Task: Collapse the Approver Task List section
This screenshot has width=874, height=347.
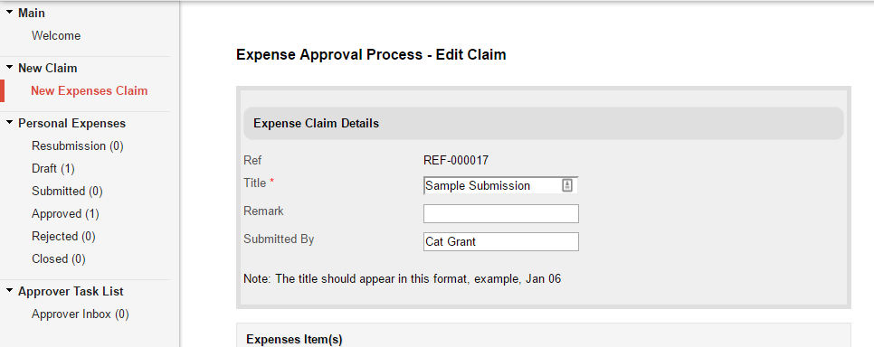Action: click(x=9, y=290)
